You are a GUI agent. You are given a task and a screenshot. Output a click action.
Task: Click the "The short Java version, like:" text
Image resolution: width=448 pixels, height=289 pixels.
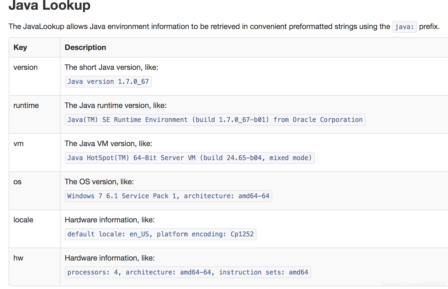(x=111, y=67)
